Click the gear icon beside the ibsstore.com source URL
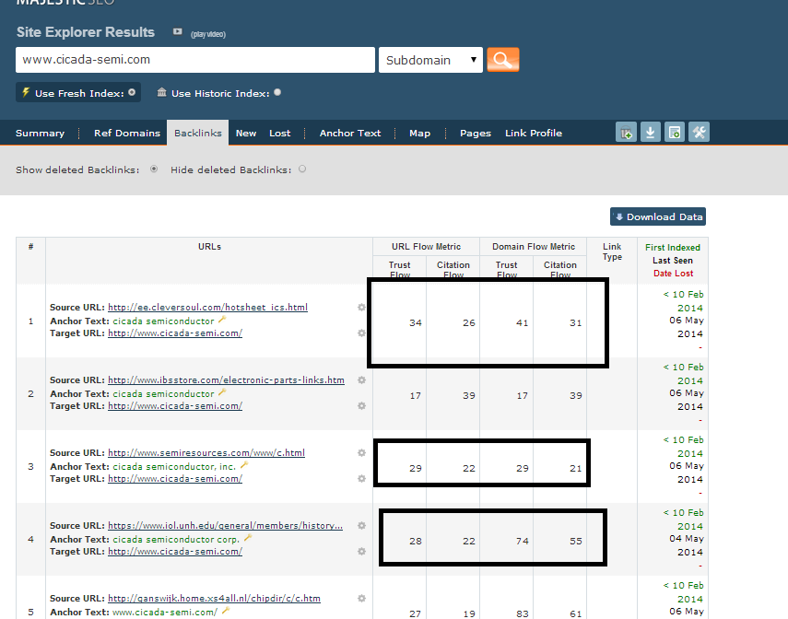Viewport: 788px width, 619px height. (361, 380)
